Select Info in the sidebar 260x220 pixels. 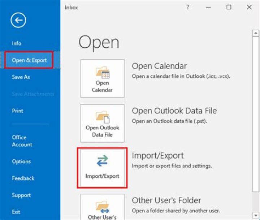point(17,43)
